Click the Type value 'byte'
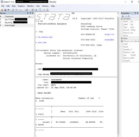 pyautogui.click(x=132, y=27)
